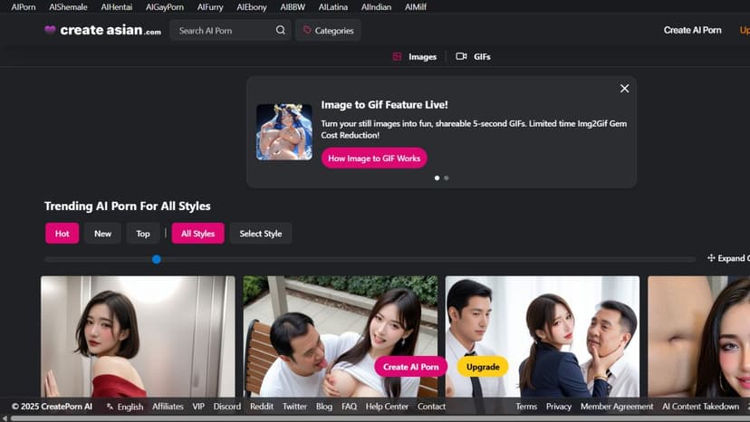Click the search magnifier icon

pyautogui.click(x=281, y=31)
